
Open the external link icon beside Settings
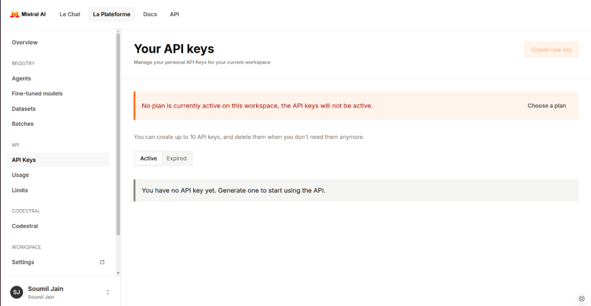[x=102, y=262]
